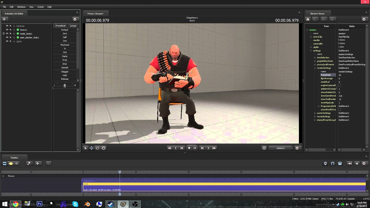
Task: Expand the Lights group
Action: coord(14,41)
